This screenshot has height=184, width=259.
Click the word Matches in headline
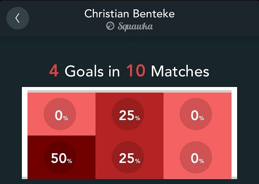pos(180,71)
